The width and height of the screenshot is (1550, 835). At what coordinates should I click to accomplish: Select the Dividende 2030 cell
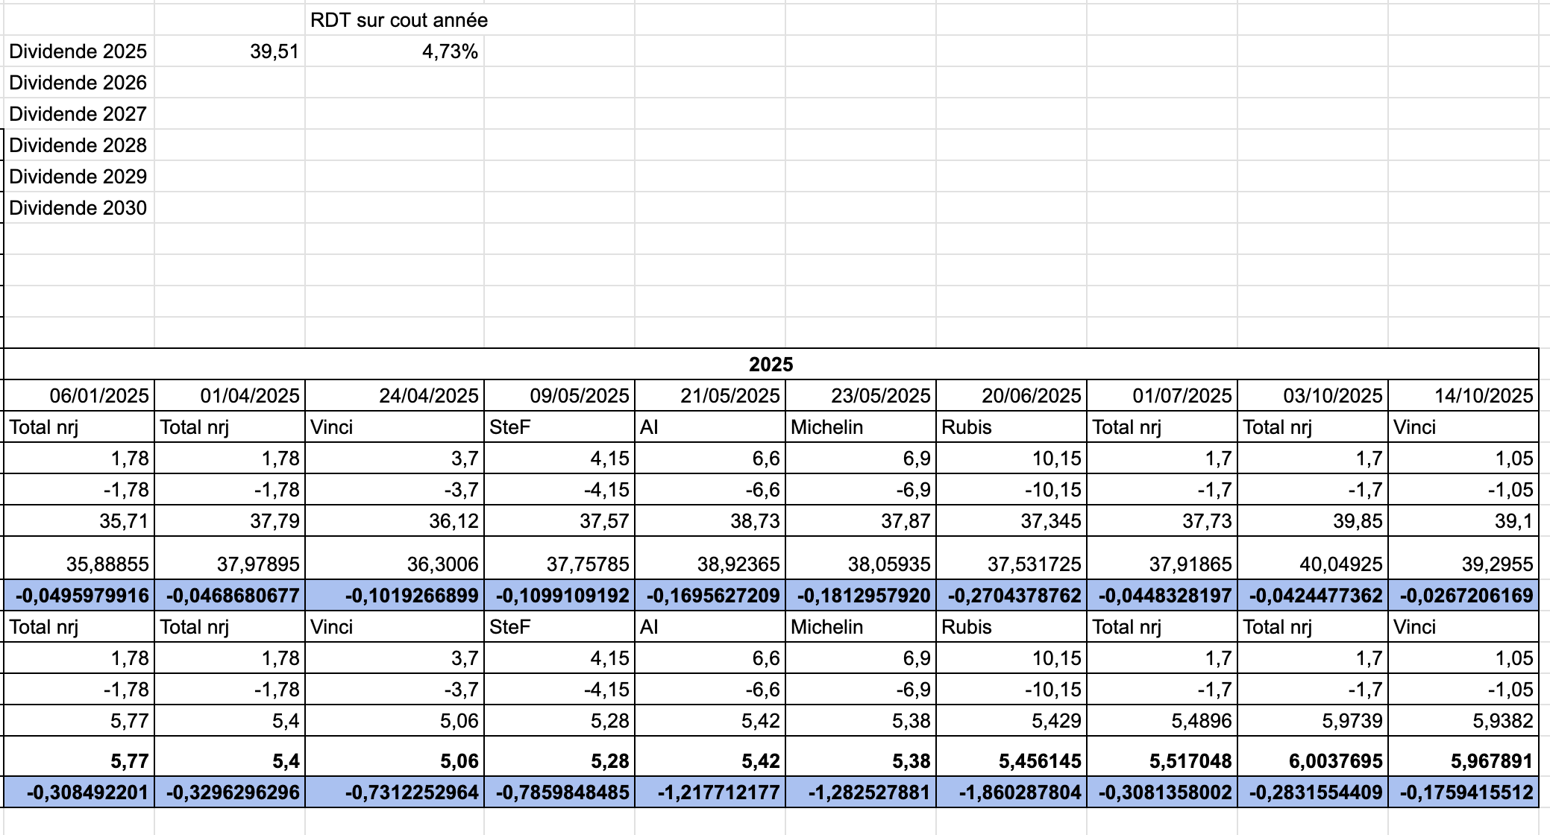(x=78, y=208)
